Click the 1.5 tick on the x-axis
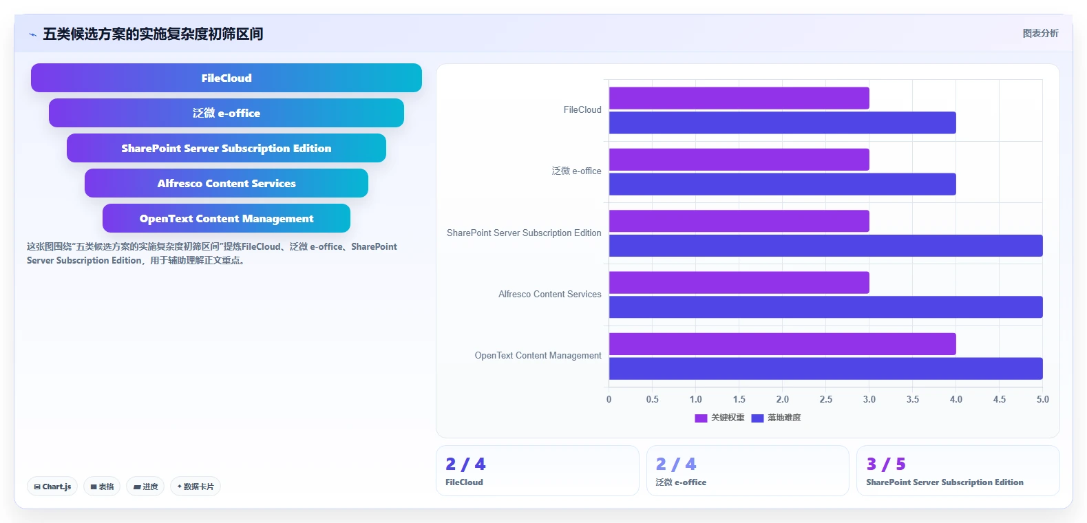The image size is (1087, 523). 739,399
